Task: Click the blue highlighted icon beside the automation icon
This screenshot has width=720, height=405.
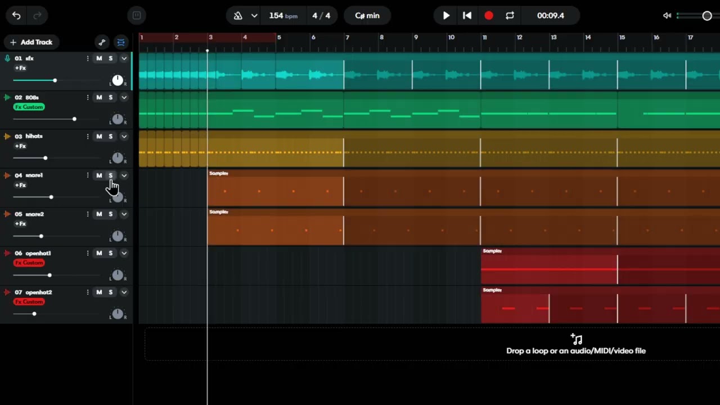Action: pyautogui.click(x=121, y=42)
